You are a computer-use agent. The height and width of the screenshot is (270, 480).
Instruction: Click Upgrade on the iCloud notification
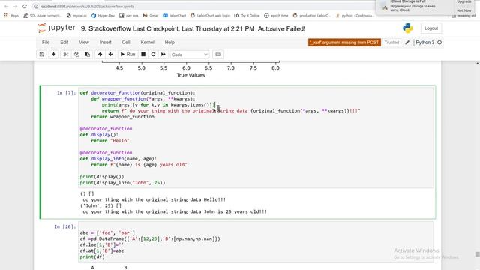pos(464,1)
